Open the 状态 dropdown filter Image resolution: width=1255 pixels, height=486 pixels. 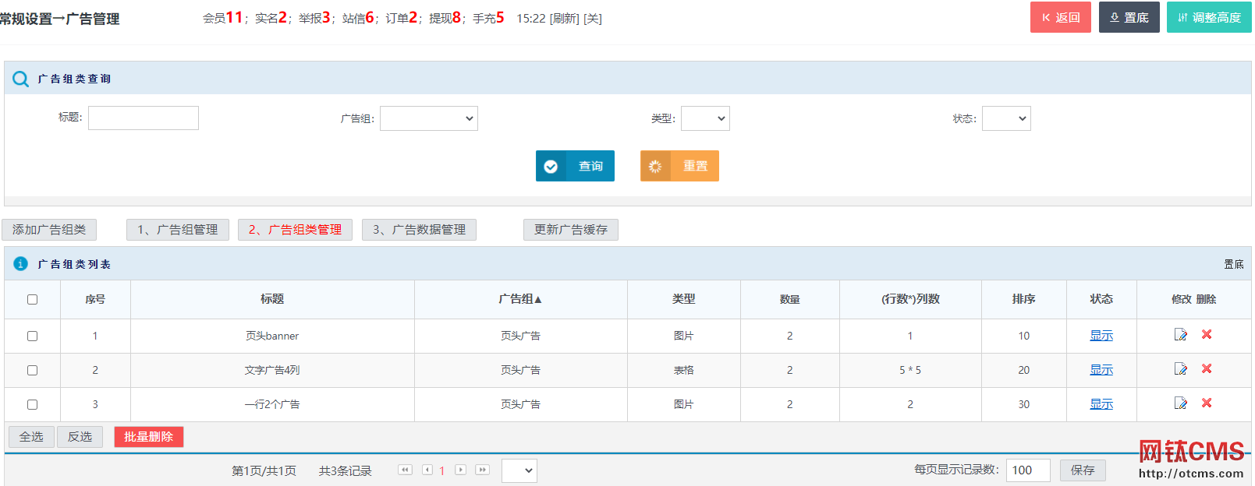click(x=1006, y=118)
